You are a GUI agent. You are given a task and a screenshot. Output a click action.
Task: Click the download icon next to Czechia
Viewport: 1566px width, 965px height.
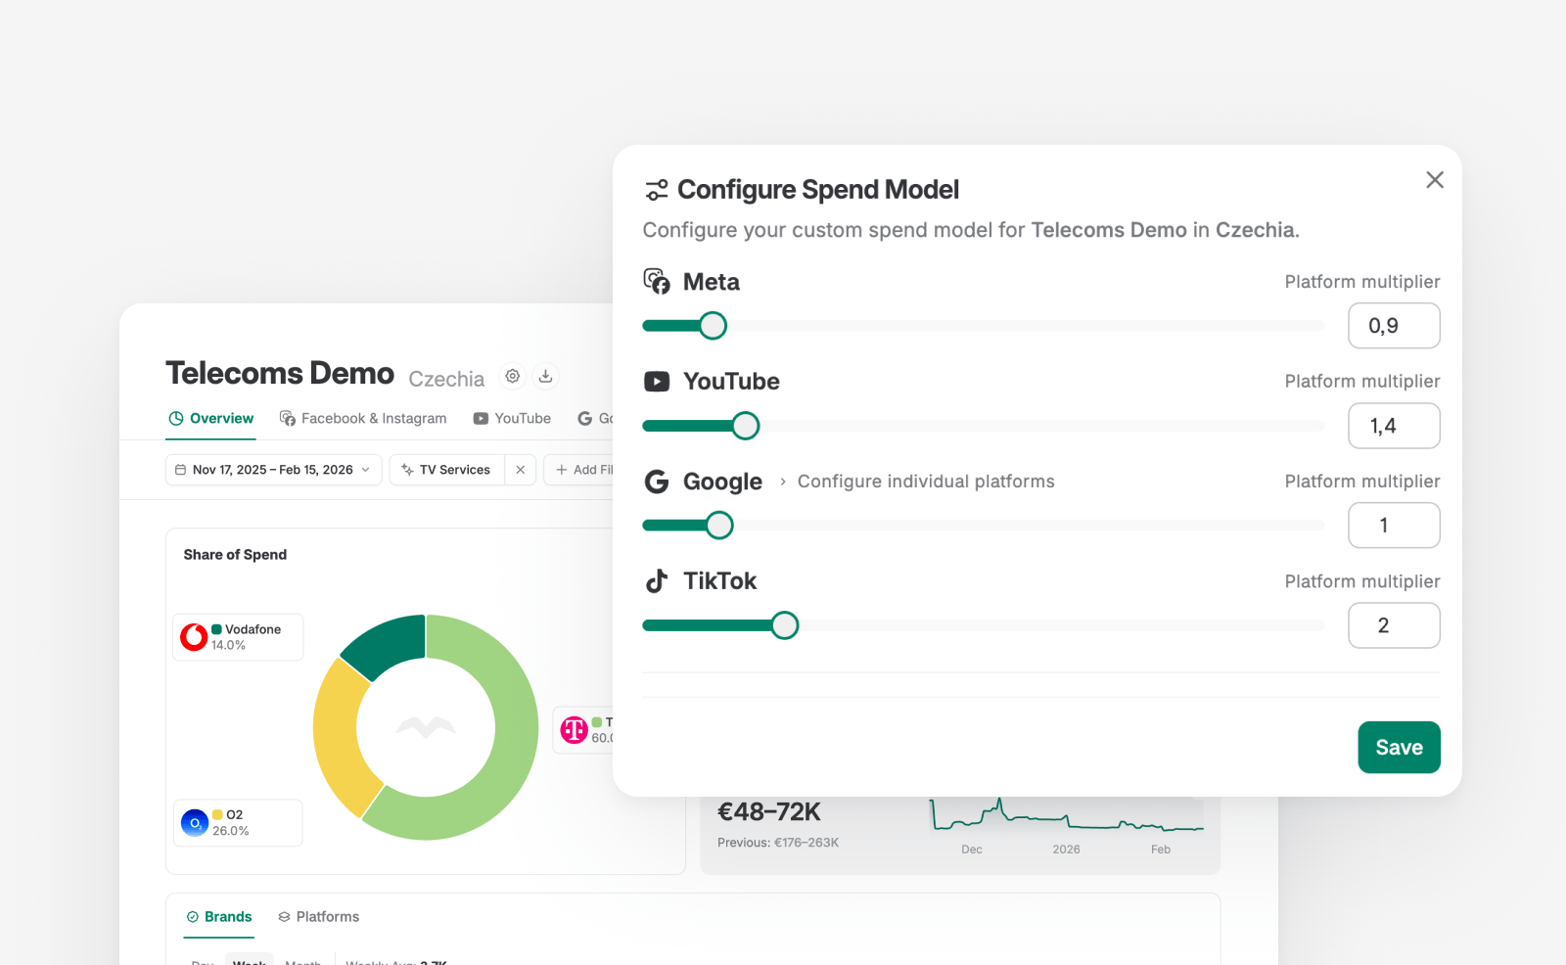click(x=546, y=376)
